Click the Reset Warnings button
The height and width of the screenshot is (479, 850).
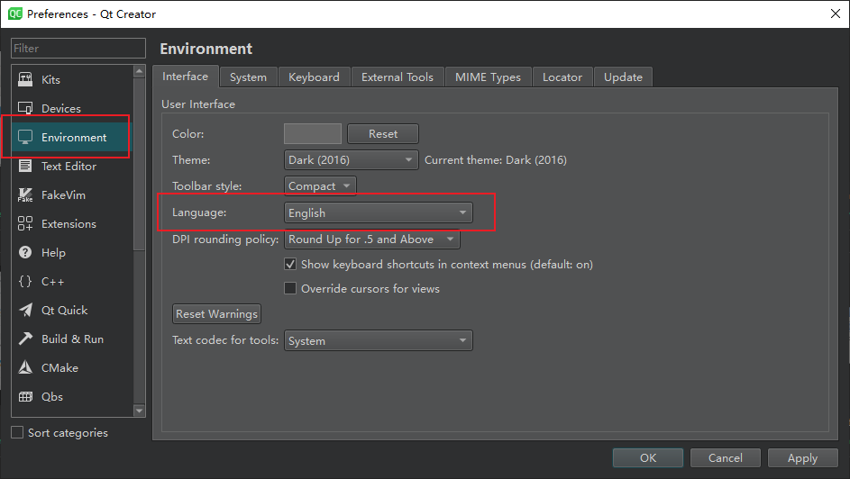[x=217, y=314]
